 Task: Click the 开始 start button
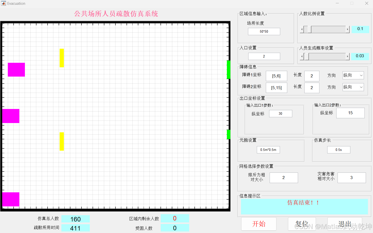click(259, 224)
